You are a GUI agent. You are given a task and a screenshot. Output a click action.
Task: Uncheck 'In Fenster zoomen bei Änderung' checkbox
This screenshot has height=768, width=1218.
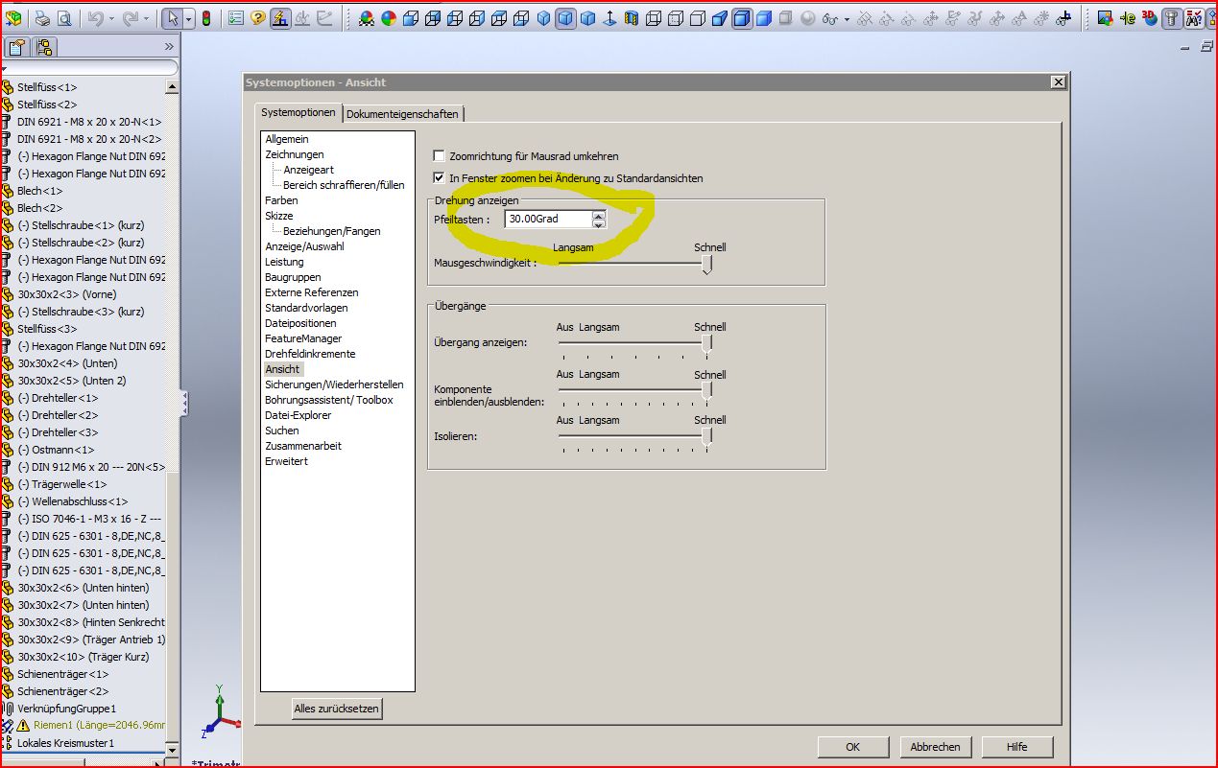click(440, 178)
